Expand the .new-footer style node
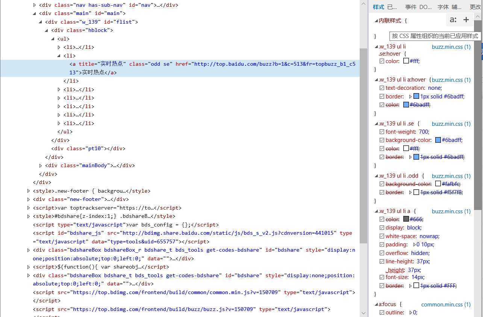Viewport: 483px width, 317px height. [29, 191]
